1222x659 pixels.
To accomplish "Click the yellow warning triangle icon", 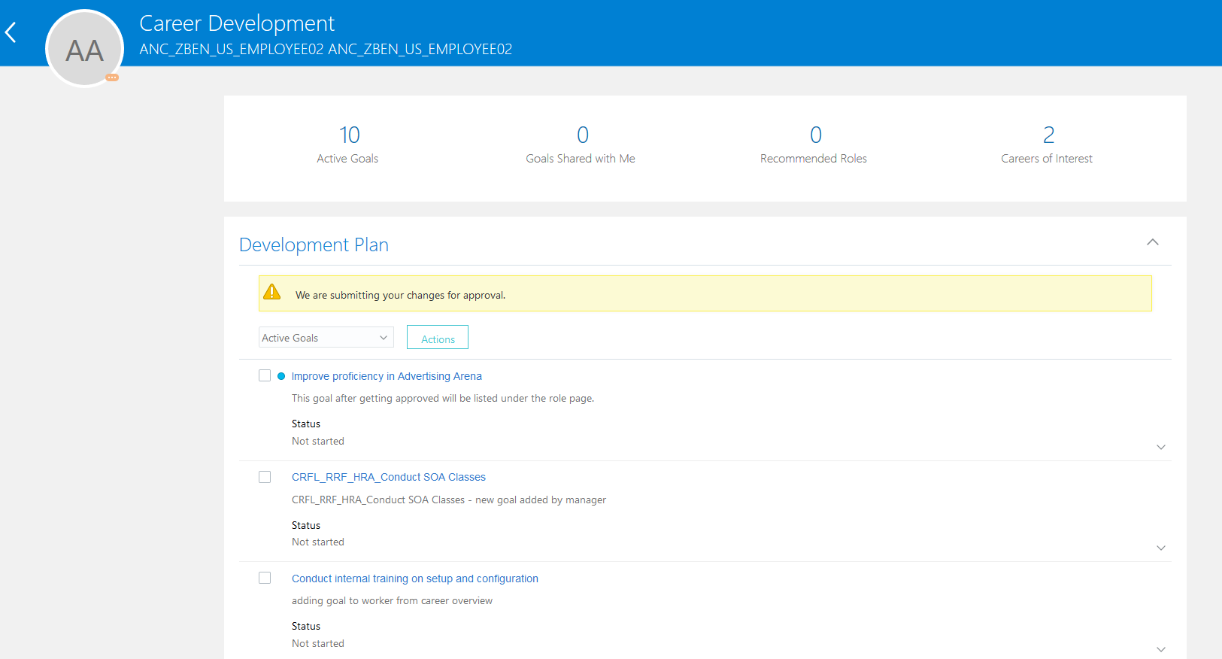I will (x=272, y=292).
